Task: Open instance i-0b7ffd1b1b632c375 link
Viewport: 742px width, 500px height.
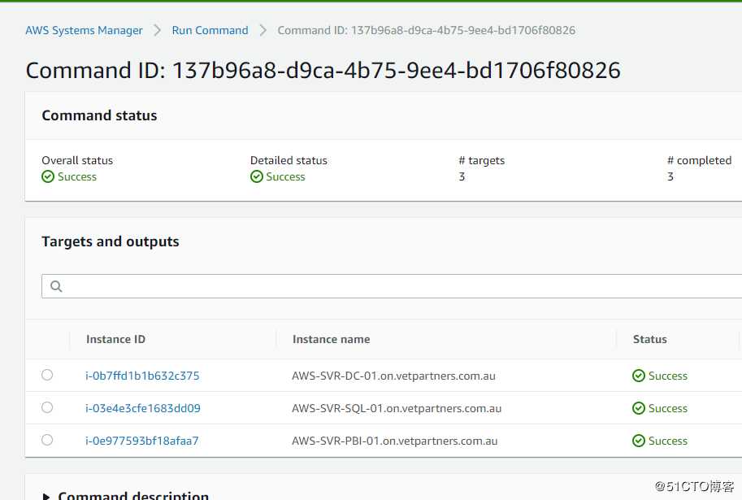Action: coord(142,376)
